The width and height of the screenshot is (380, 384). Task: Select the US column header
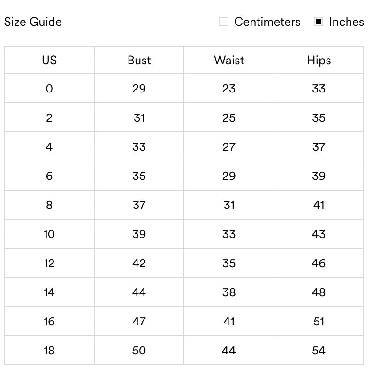point(49,61)
